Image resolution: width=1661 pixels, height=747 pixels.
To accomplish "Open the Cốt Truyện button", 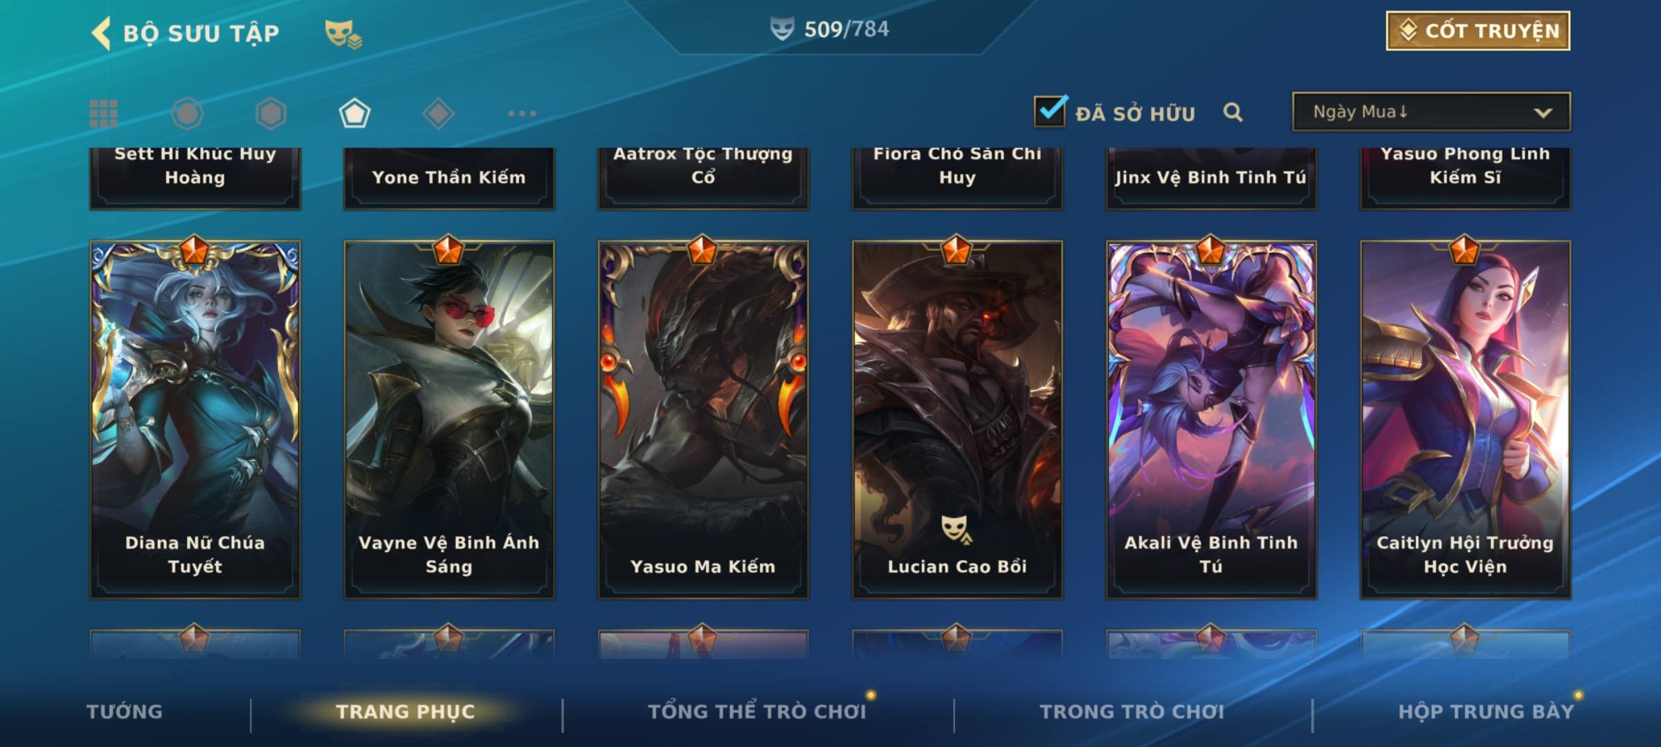I will coord(1478,31).
